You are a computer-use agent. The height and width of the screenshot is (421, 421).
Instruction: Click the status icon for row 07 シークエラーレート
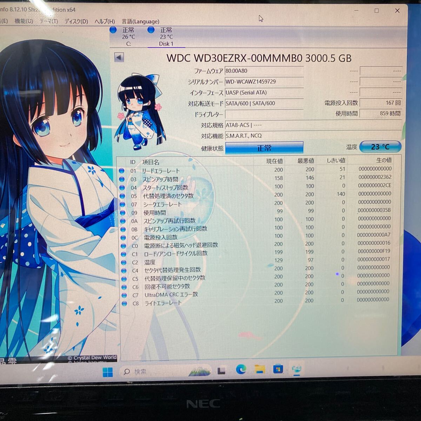122,205
